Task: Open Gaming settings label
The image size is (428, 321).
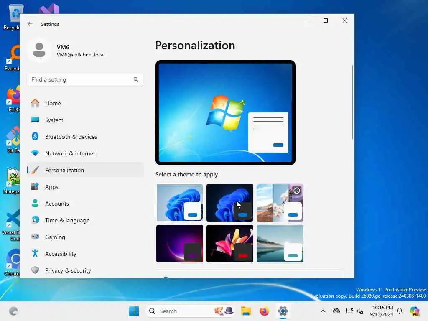Action: 55,237
